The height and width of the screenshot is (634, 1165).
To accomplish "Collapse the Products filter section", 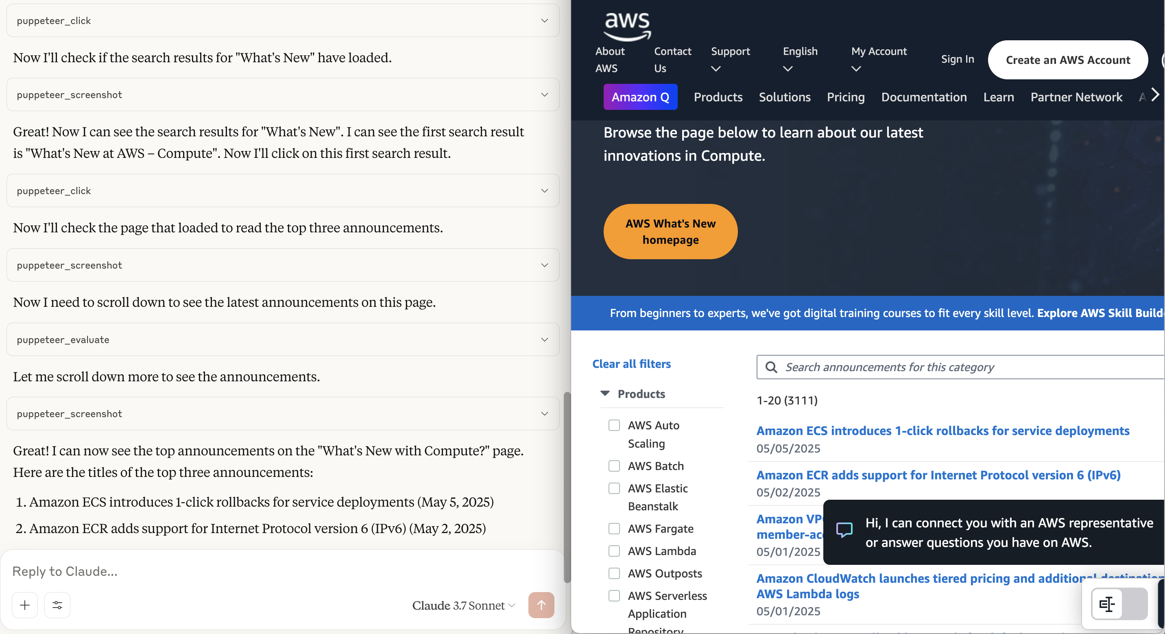I will [x=604, y=394].
